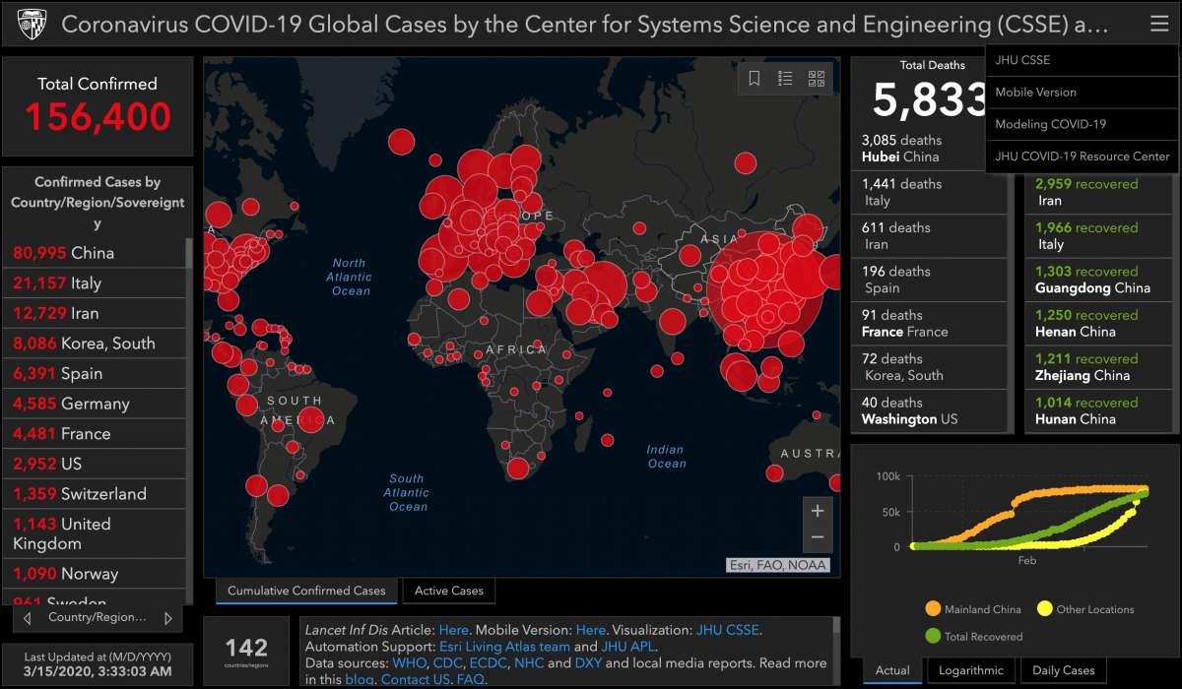Open the WHO data source link
The width and height of the screenshot is (1182, 689).
410,663
